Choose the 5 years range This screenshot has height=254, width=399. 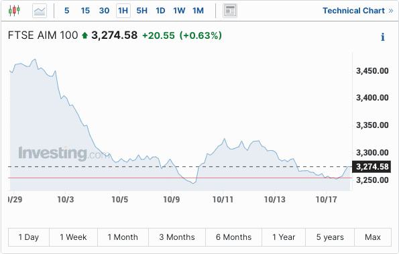[x=330, y=237]
